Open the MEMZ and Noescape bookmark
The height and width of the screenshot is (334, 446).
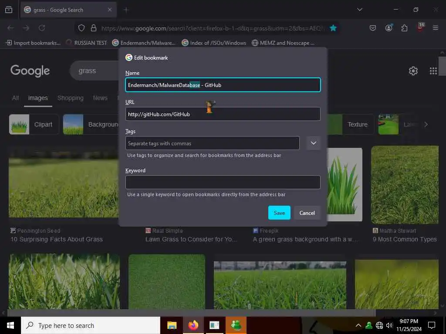point(283,43)
